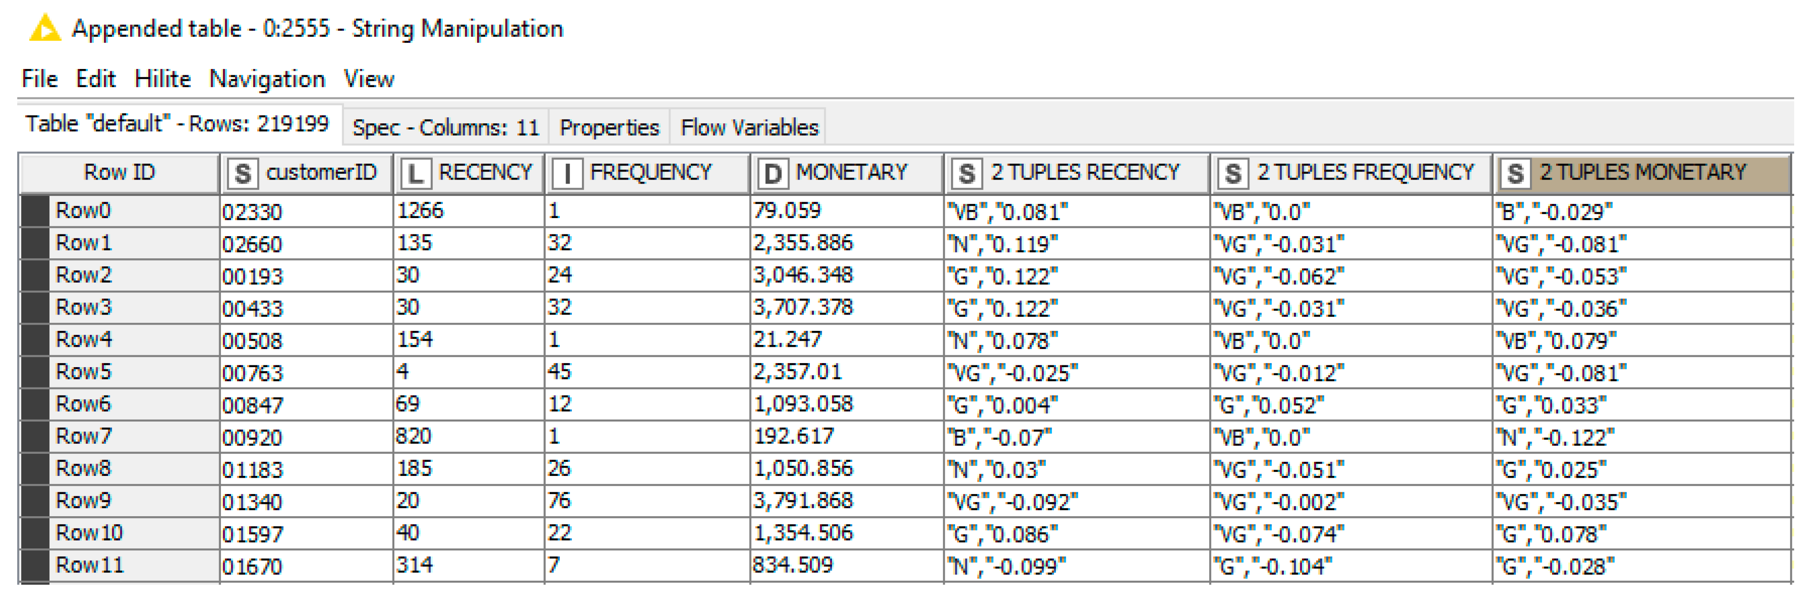
Task: Switch to the Flow Variables tab
Action: tap(748, 127)
